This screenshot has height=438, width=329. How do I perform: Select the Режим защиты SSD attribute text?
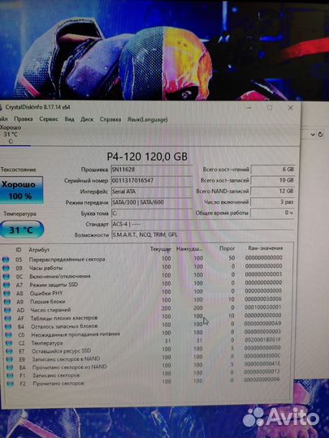[54, 285]
